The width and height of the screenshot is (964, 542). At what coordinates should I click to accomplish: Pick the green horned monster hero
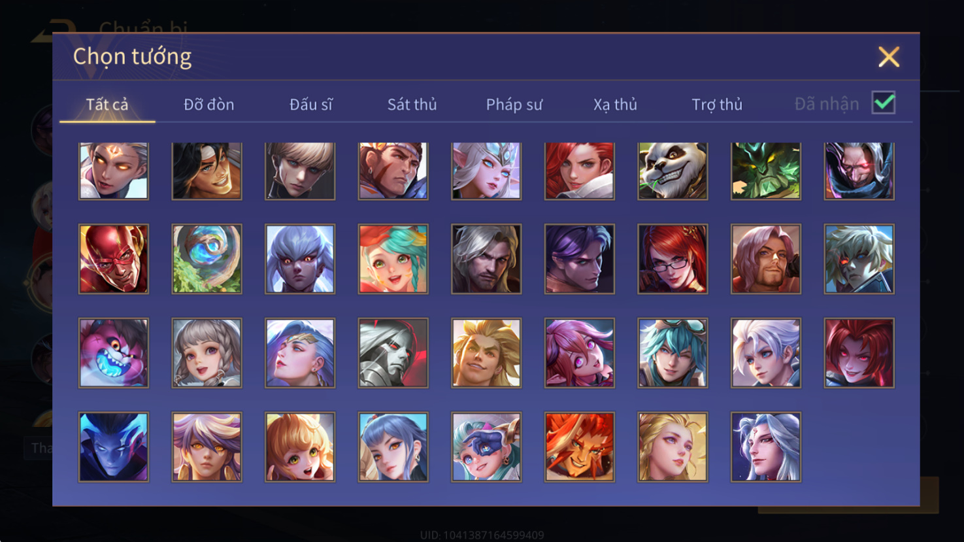point(766,171)
